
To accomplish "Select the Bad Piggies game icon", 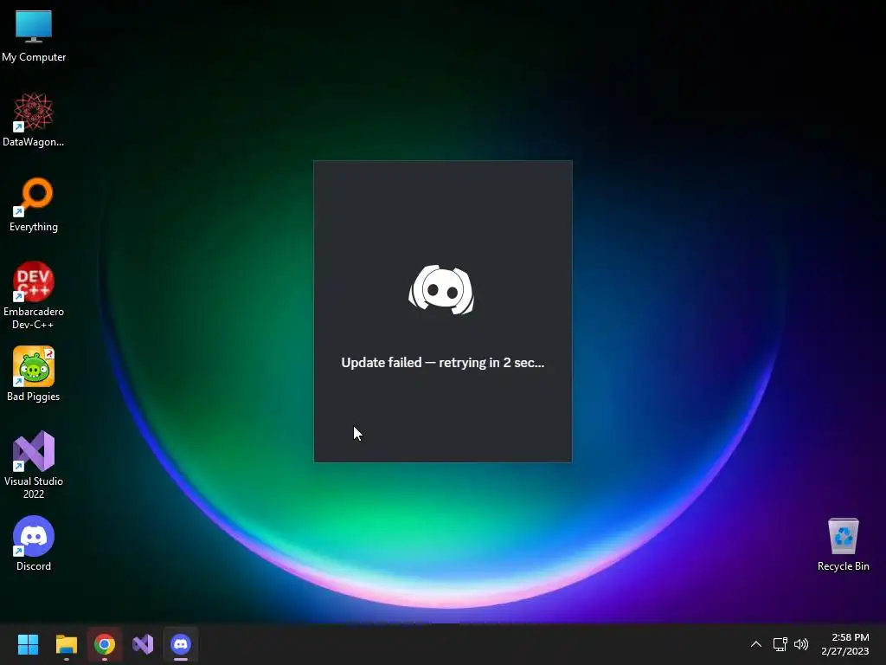I will pyautogui.click(x=34, y=374).
